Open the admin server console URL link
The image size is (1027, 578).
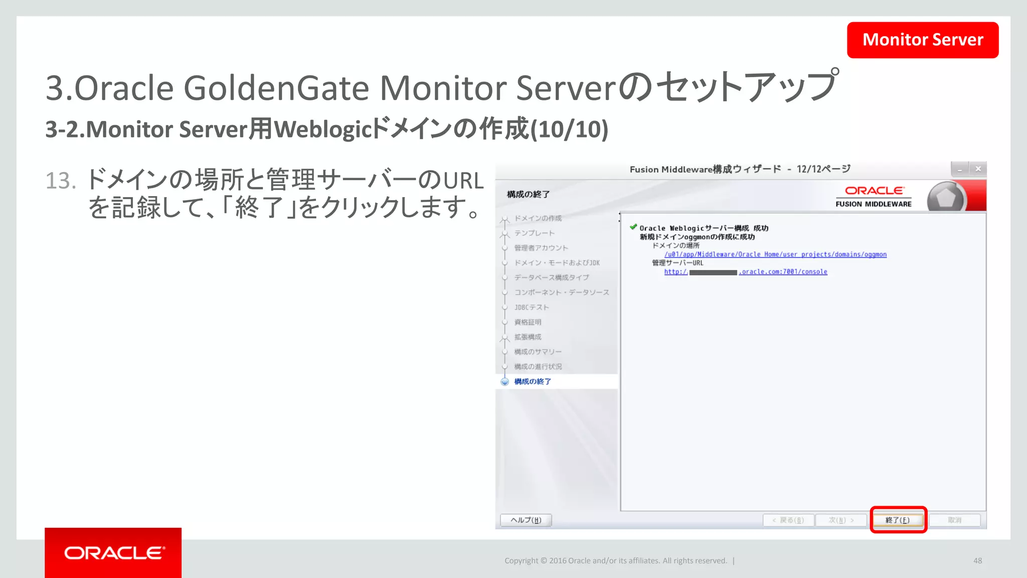click(746, 272)
